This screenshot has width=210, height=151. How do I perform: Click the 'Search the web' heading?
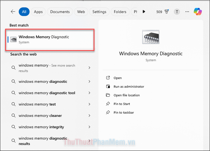(23, 54)
